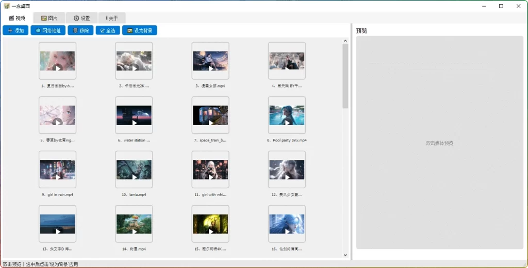Select the video 3 thumbnail of a night sky

tap(210, 61)
